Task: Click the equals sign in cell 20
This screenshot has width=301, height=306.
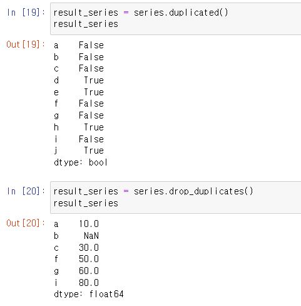Action: coord(126,191)
